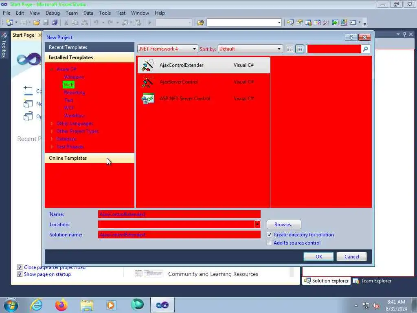This screenshot has height=313, width=417.
Task: Click the Find in Files toolbar icon
Action: pyautogui.click(x=200, y=23)
